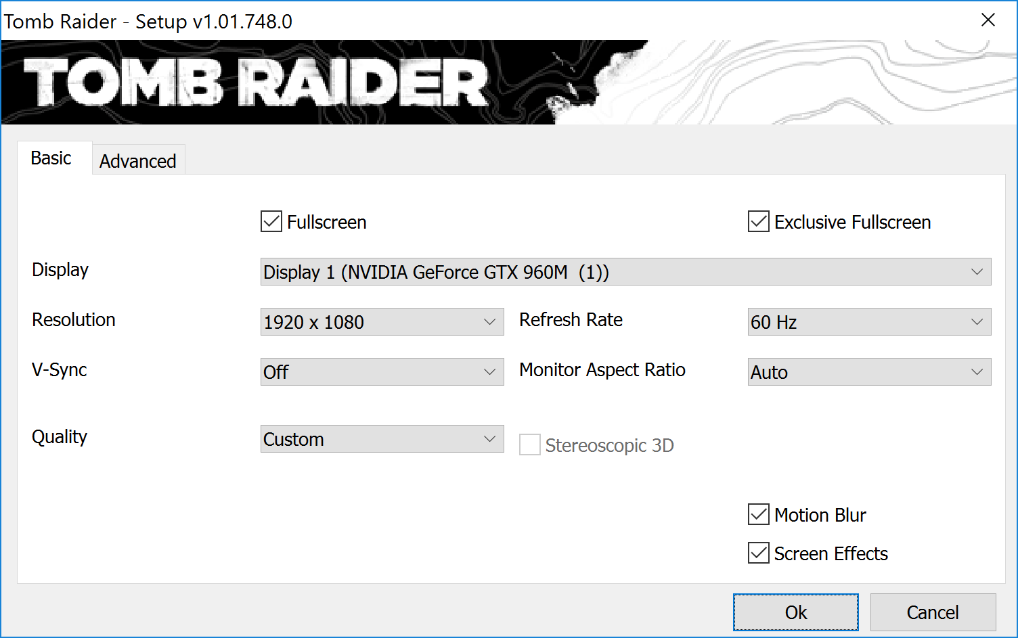The image size is (1018, 638).
Task: Click the Cancel button
Action: (x=933, y=612)
